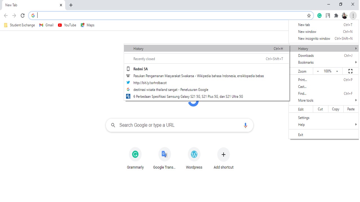
Task: Click the blue site icon beside Samsung Galaxy entry
Action: coord(128,97)
